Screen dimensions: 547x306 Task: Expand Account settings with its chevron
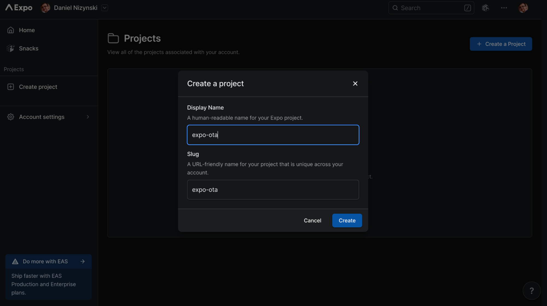coord(88,117)
